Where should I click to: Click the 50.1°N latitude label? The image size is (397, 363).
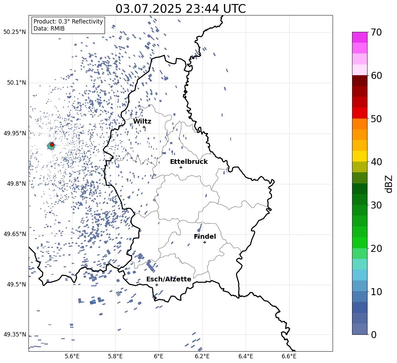point(16,83)
